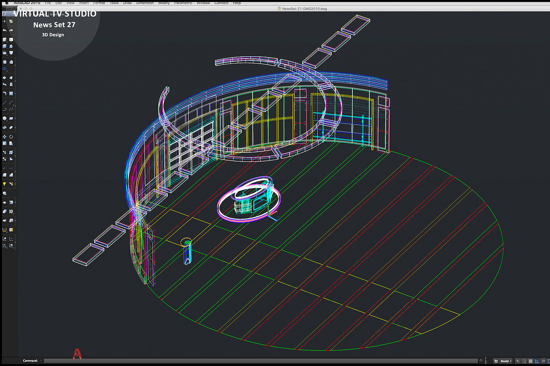Select the linear Dimension tool icon
Image resolution: width=550 pixels, height=366 pixels.
click(x=5, y=230)
